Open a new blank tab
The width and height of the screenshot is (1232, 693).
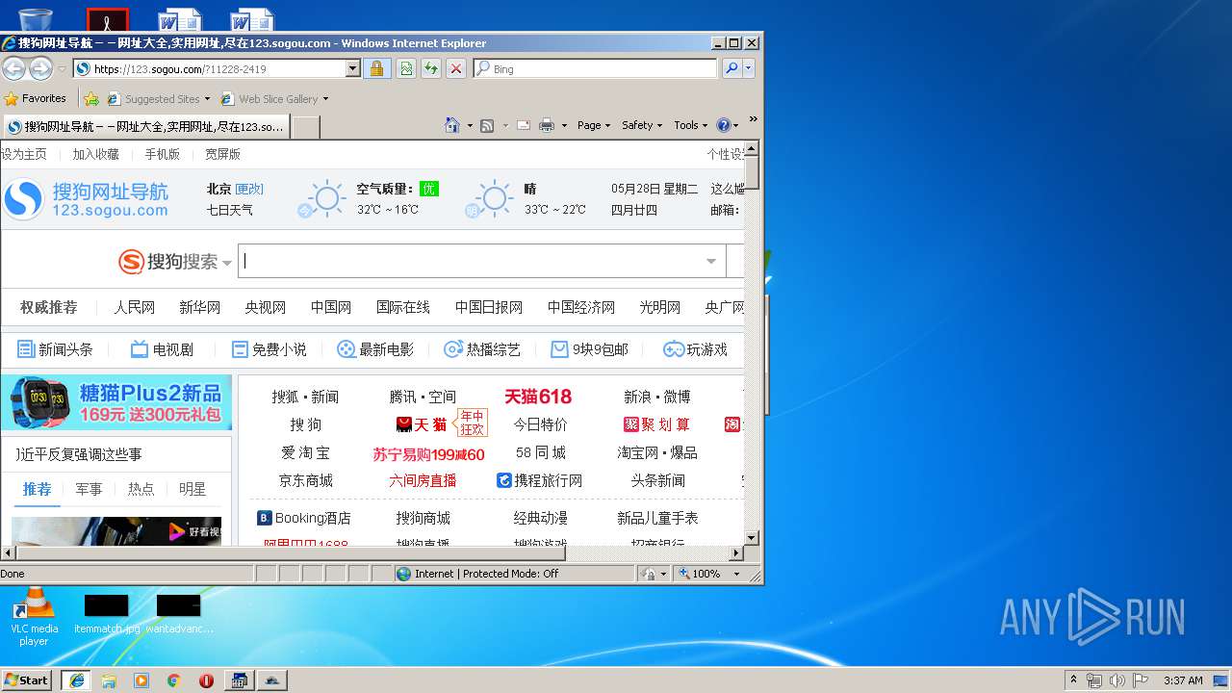306,127
